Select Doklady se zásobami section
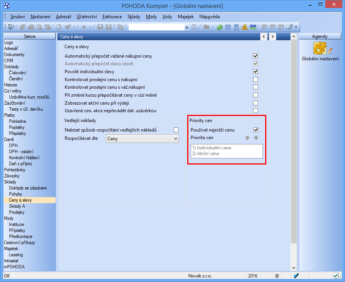Screen dimensions: 345x282 [x=28, y=188]
